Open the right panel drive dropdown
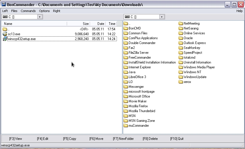This screenshot has height=149, width=245. click(162, 17)
